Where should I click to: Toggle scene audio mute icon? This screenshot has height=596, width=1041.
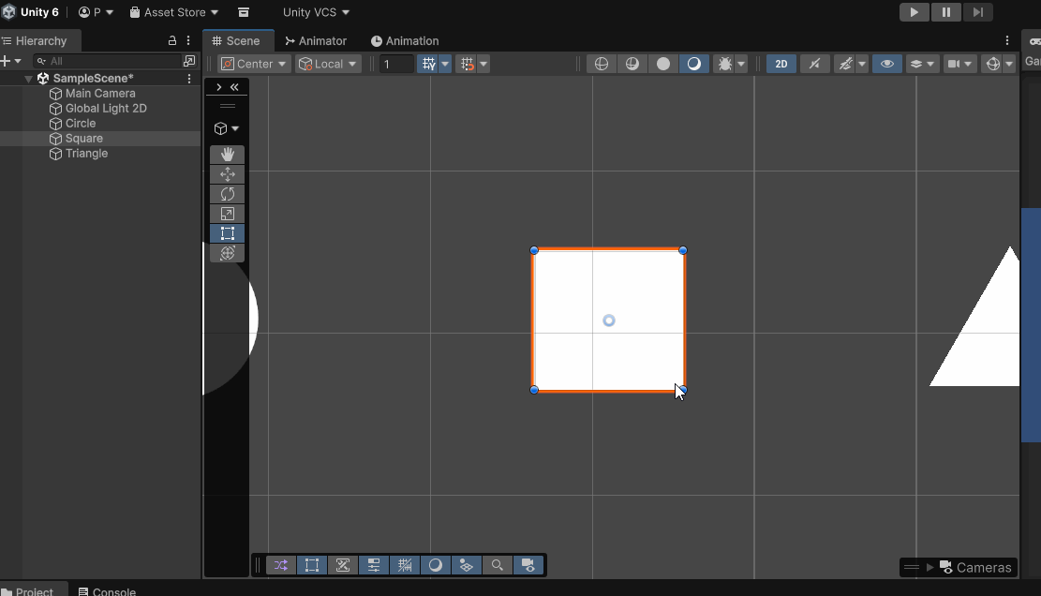tap(814, 64)
